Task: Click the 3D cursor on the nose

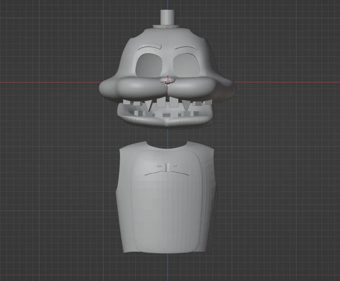Action: point(167,82)
